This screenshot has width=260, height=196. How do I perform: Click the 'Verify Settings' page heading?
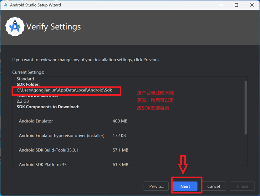[54, 27]
